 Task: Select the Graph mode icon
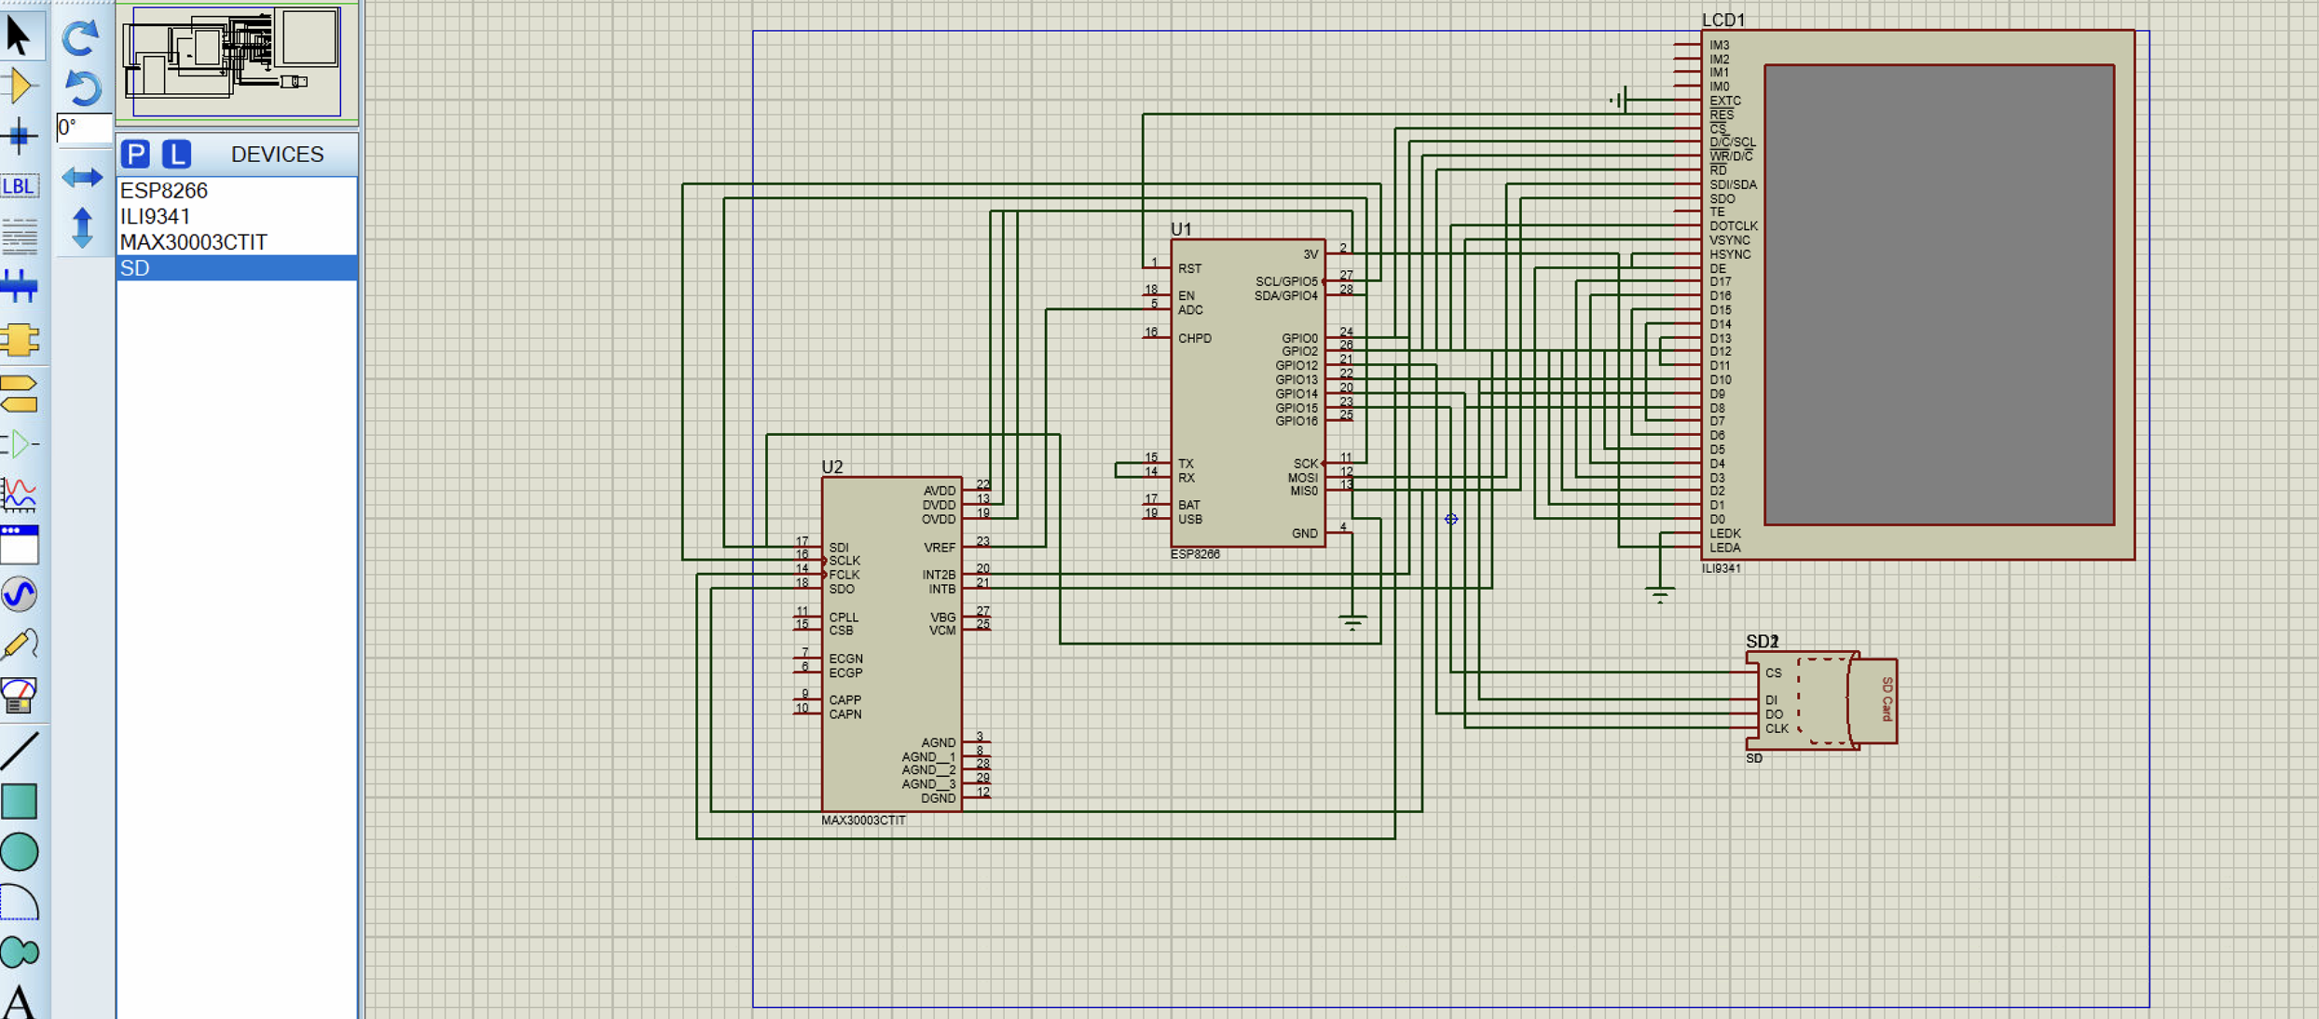(19, 494)
